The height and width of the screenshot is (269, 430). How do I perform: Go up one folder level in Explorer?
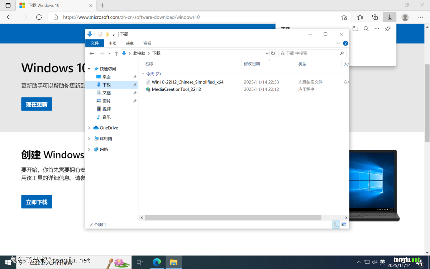tap(116, 53)
